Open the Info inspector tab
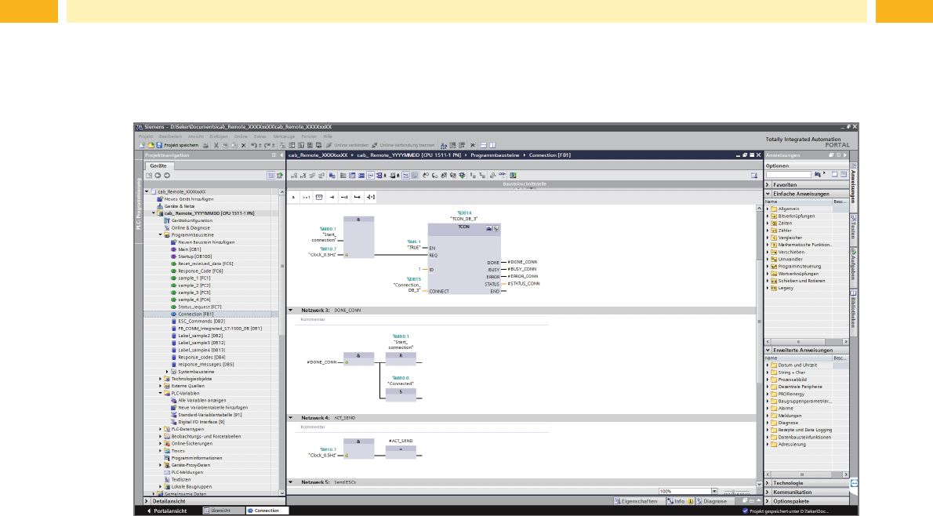Screen dimensions: 933x516 click(680, 501)
